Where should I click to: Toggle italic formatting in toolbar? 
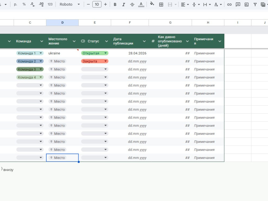(x=123, y=5)
